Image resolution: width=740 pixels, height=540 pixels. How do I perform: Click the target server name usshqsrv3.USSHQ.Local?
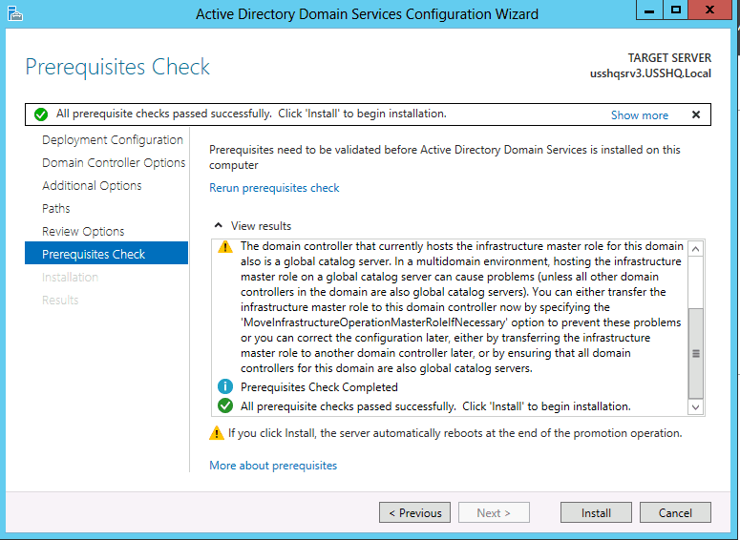coord(650,73)
